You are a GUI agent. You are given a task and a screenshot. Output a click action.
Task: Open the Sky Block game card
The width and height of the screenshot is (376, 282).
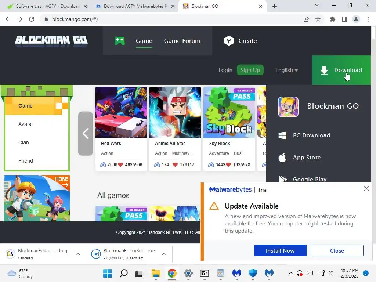point(229,129)
